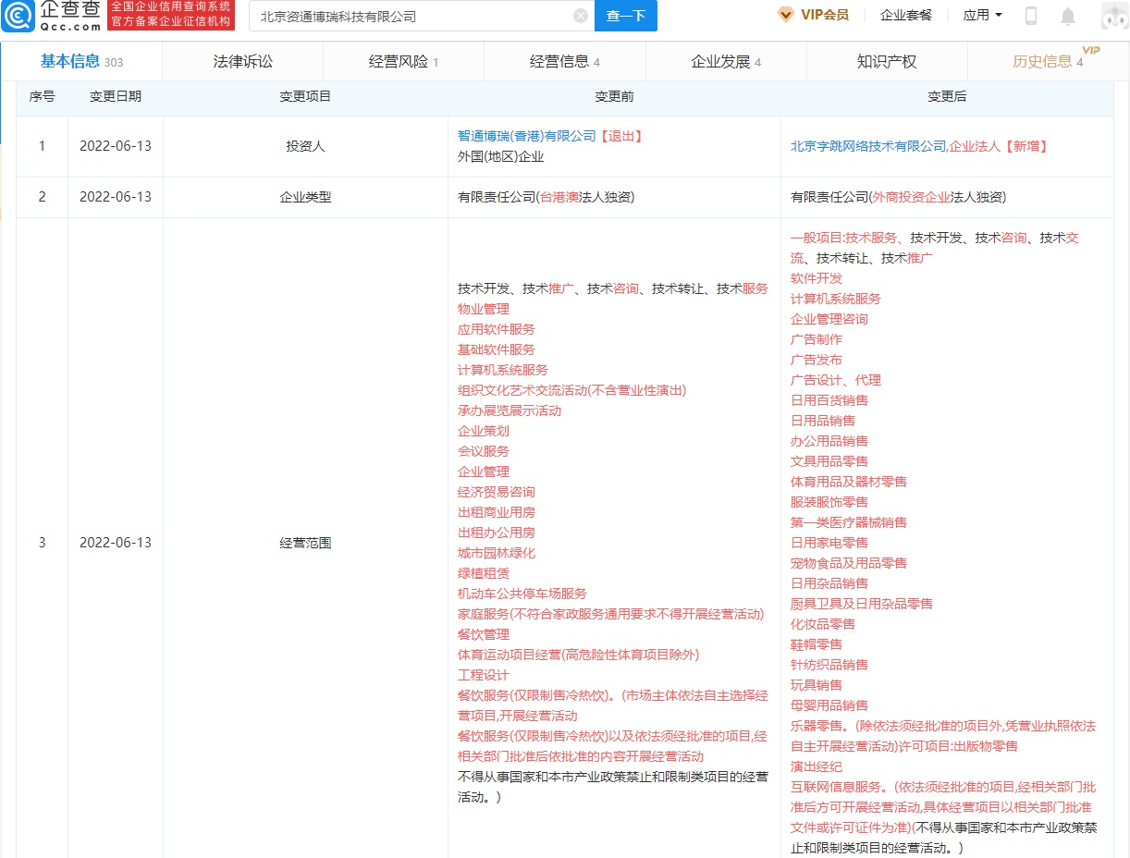Screen dimensions: 1130x858
Task: Open the 知识产权 tab
Action: pos(887,62)
